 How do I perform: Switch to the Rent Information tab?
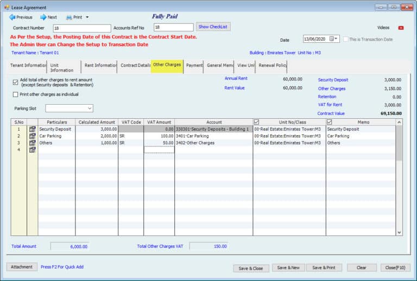point(100,66)
